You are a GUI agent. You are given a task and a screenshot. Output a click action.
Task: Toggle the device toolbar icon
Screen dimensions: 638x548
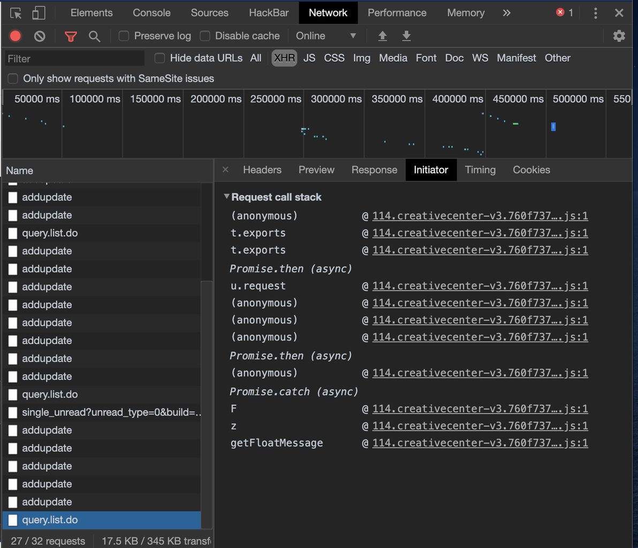coord(39,13)
